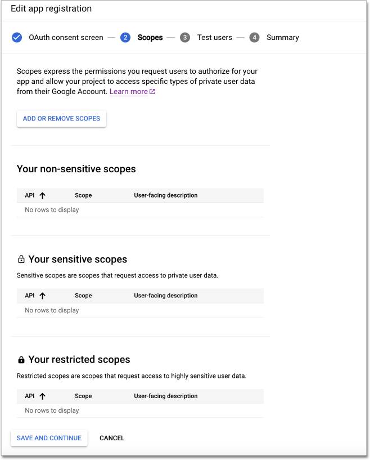Click the lock icon beside restricted scopes

21,360
